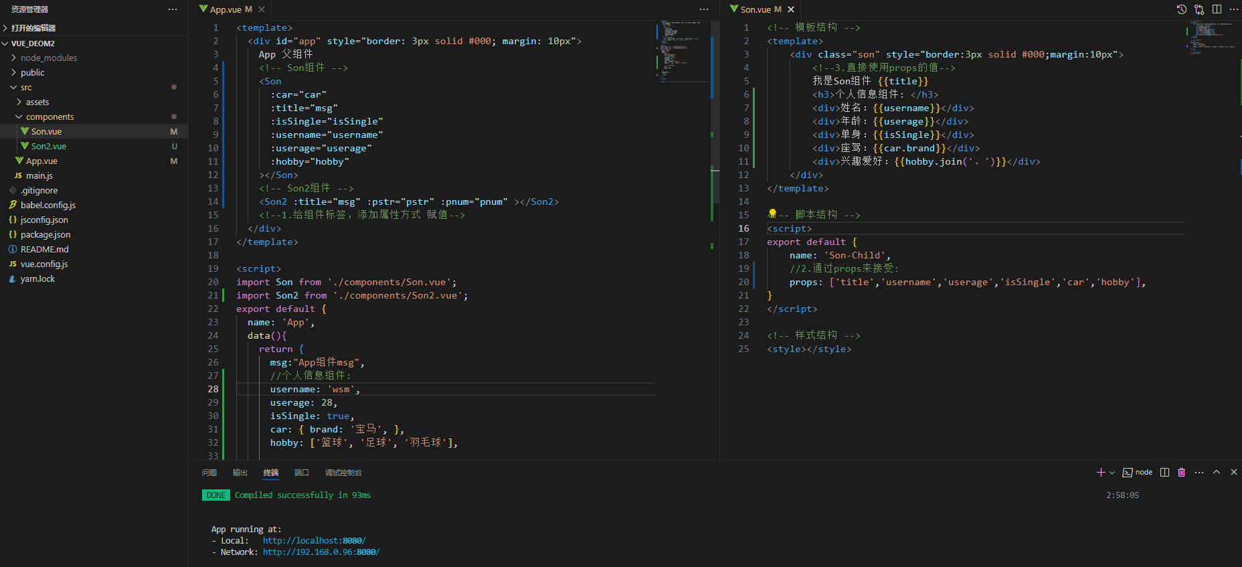This screenshot has height=567, width=1242.
Task: Close the Son.vue editor tab
Action: [x=791, y=9]
